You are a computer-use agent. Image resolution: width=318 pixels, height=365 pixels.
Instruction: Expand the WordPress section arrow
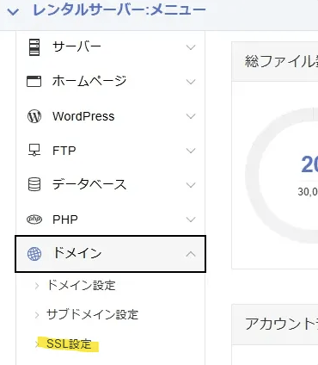point(191,116)
